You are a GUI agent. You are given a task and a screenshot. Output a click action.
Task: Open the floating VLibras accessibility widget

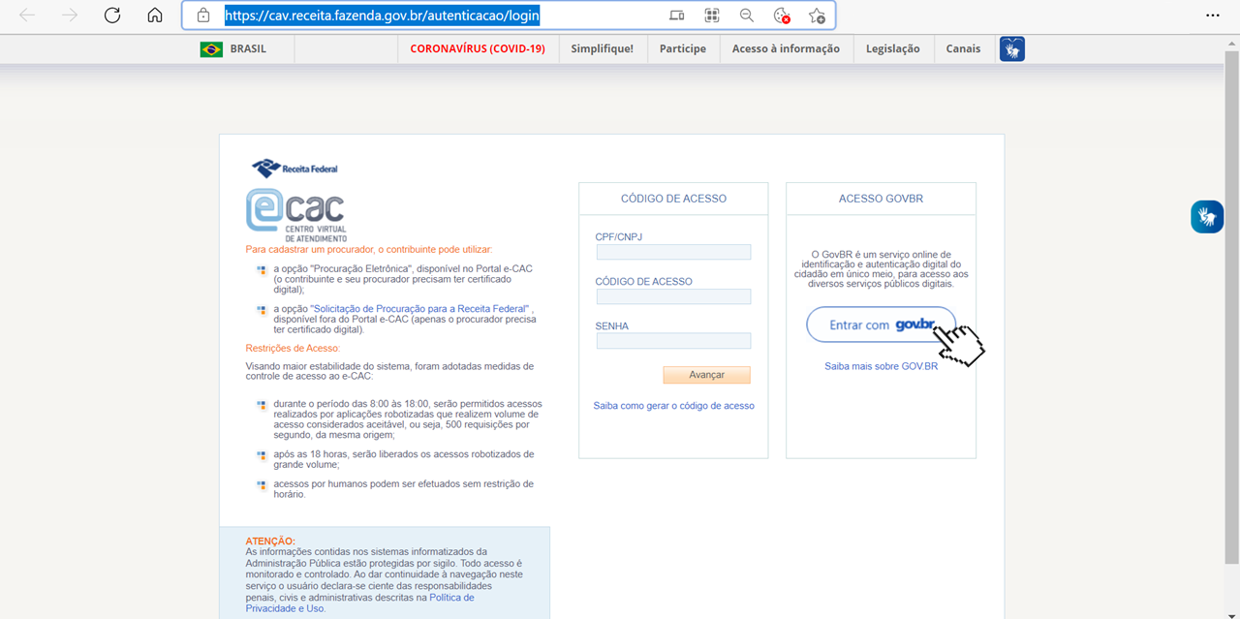[x=1207, y=216]
